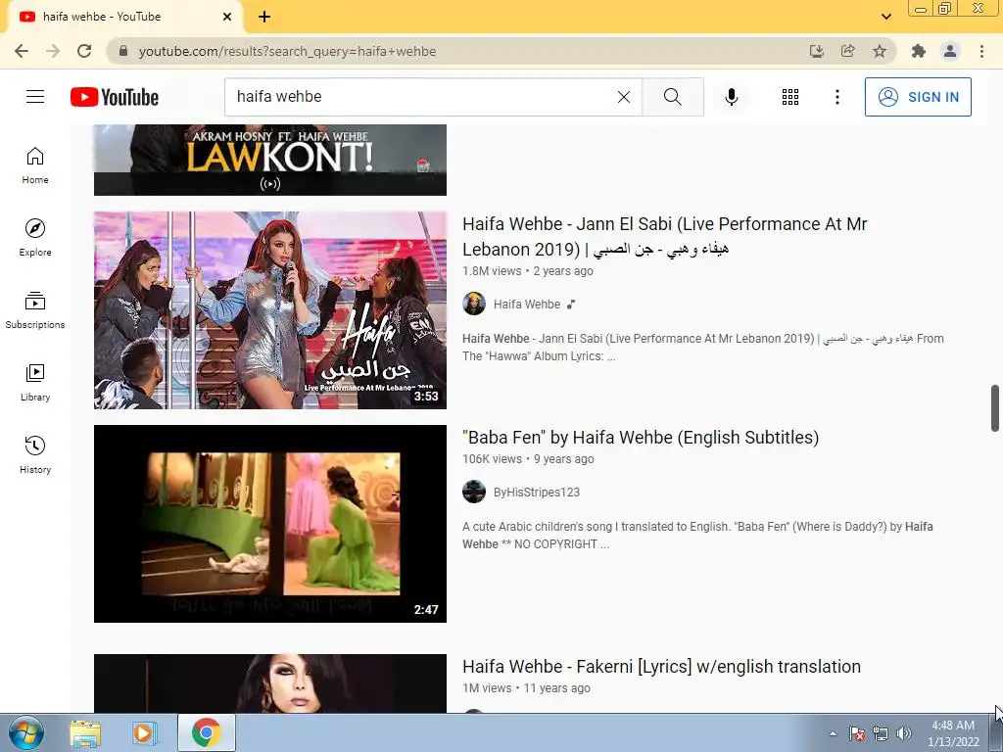The height and width of the screenshot is (752, 1003).
Task: Open File Explorer from taskbar
Action: pos(85,733)
